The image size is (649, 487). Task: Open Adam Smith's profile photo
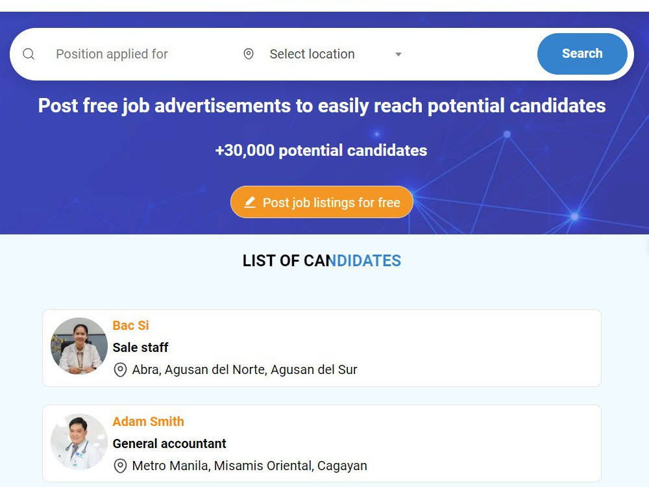tap(79, 442)
